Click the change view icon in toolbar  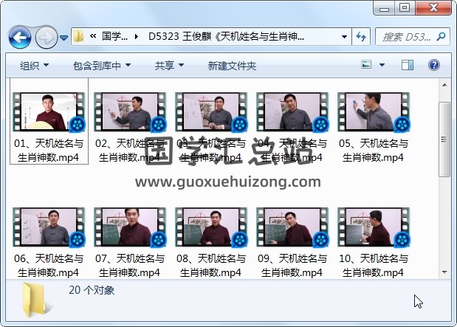pyautogui.click(x=366, y=66)
